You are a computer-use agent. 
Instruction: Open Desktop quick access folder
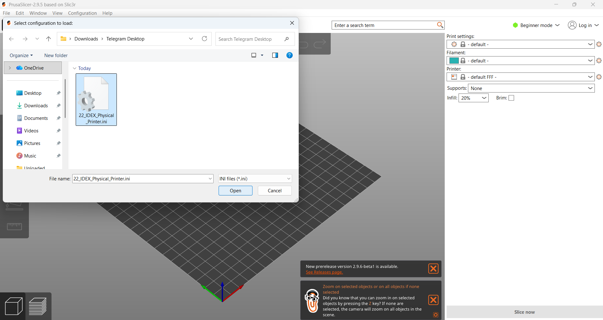point(33,93)
